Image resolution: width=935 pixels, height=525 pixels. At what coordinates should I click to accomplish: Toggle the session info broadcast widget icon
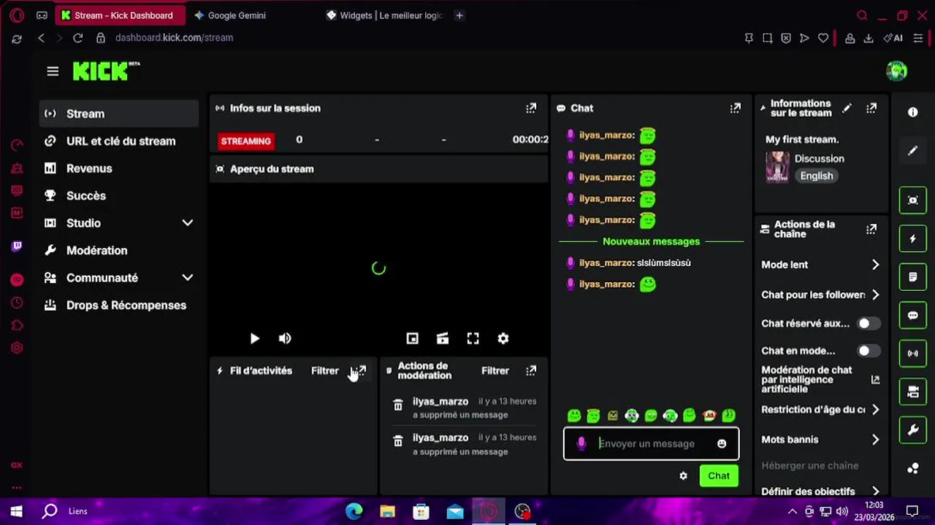[x=913, y=354]
